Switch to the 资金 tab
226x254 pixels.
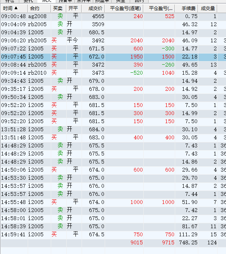(x=121, y=1)
